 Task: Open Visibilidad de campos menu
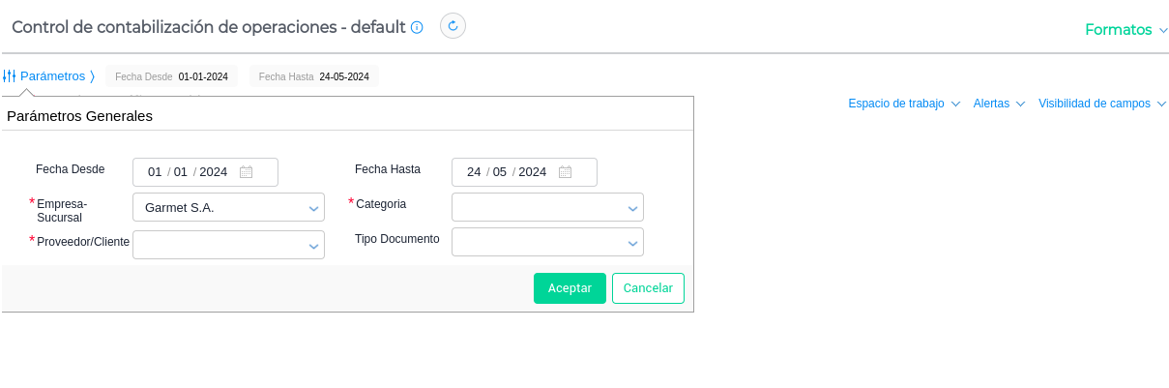tap(1101, 104)
